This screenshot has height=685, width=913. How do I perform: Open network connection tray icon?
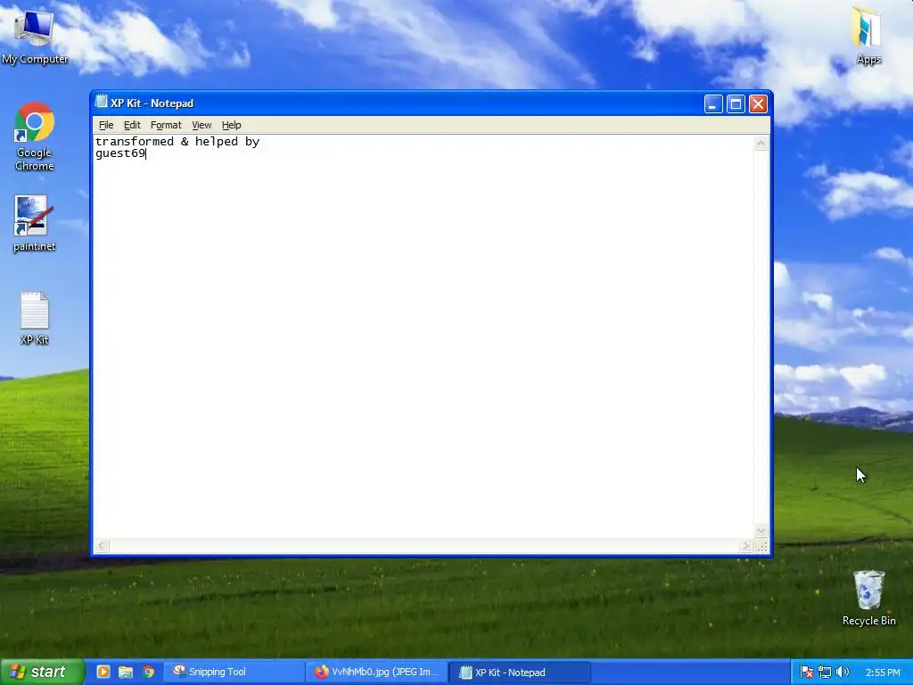click(825, 673)
